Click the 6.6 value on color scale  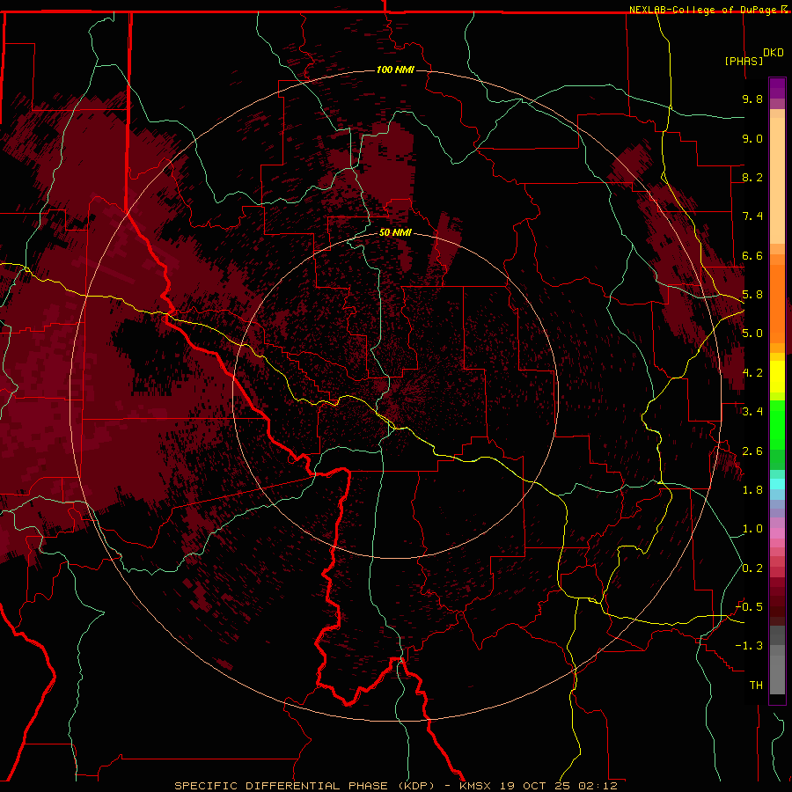[752, 255]
